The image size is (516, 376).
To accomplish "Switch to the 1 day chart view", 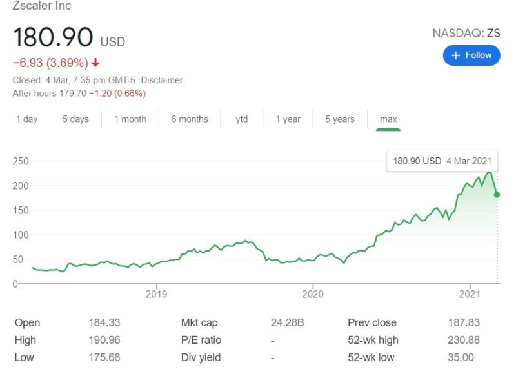I will click(27, 119).
